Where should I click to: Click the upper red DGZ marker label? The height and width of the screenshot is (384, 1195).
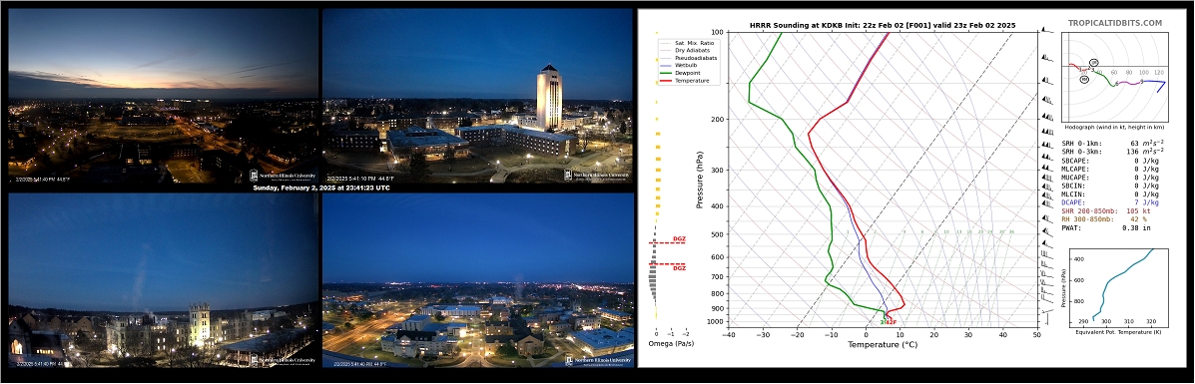[x=678, y=239]
